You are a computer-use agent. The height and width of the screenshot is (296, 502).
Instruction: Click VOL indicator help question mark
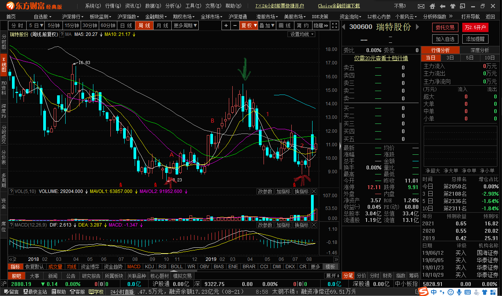[x=11, y=191]
